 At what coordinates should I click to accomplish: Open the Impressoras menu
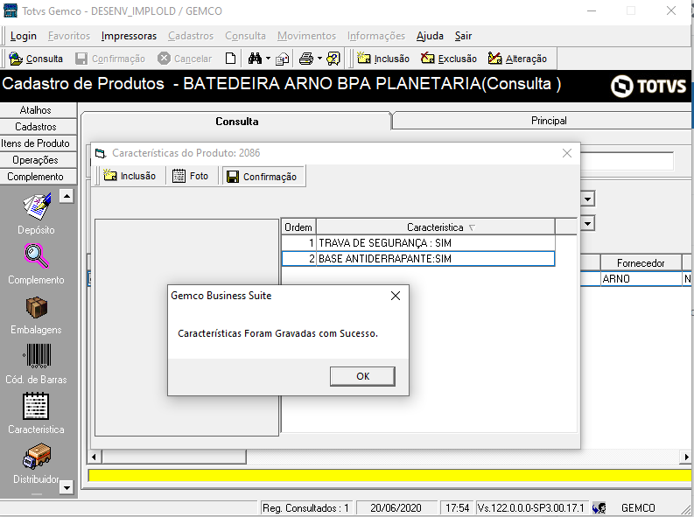(x=129, y=36)
